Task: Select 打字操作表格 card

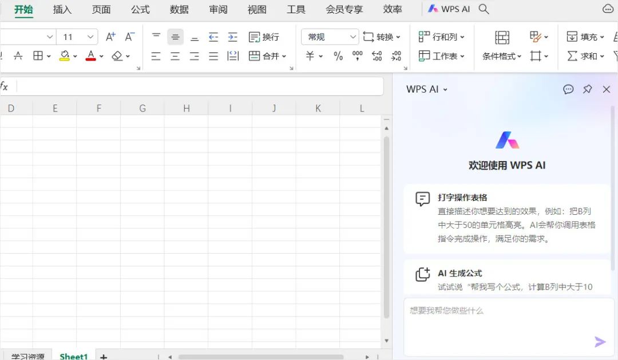Action: (507, 218)
